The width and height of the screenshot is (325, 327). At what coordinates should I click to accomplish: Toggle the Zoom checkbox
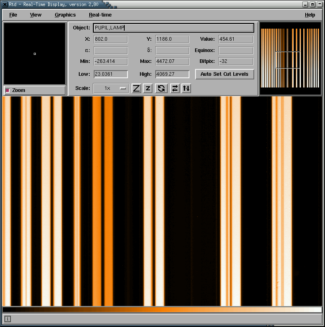8,90
